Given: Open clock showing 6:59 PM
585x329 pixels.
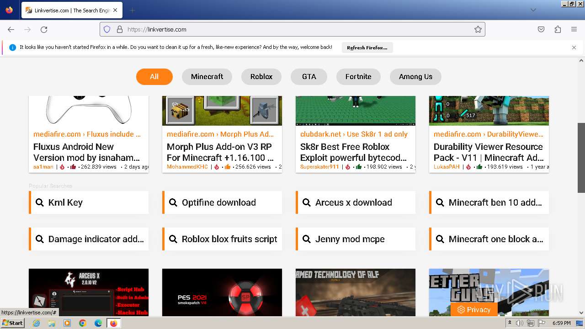Looking at the screenshot, I should coord(561,323).
